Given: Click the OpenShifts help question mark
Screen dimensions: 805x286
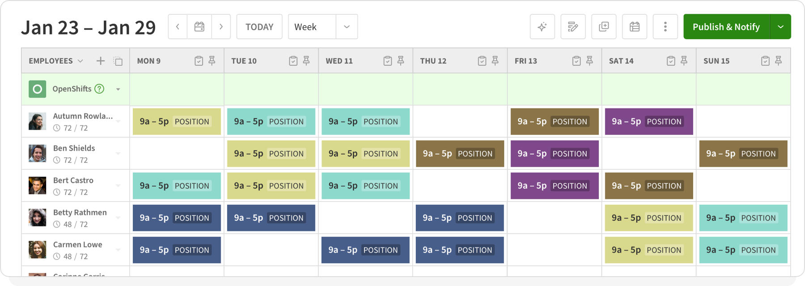Looking at the screenshot, I should (99, 89).
